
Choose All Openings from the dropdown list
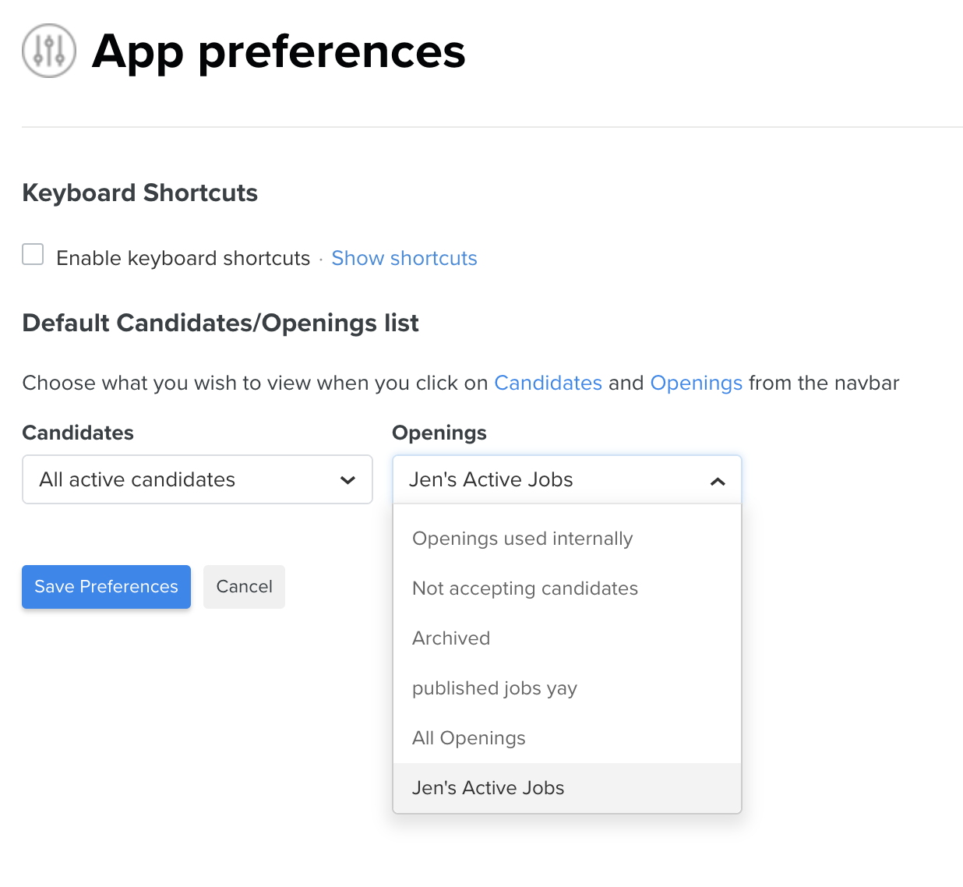pos(468,738)
